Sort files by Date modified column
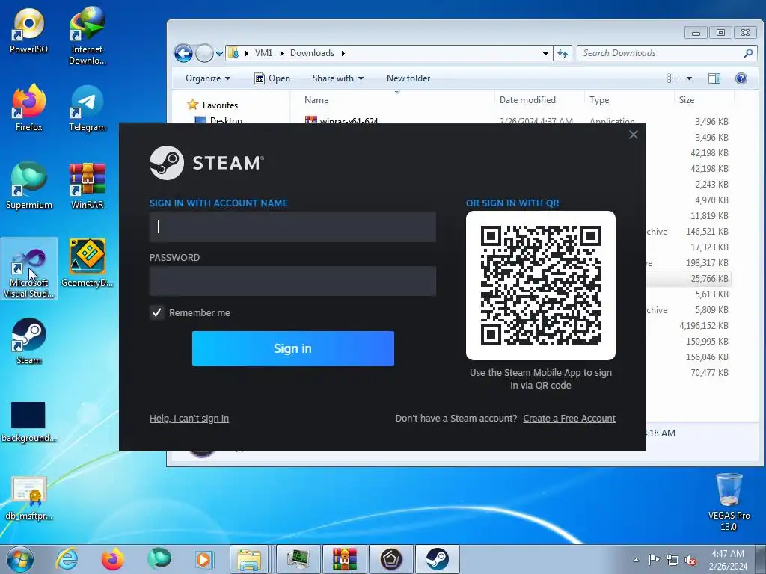This screenshot has width=766, height=574. 539,100
